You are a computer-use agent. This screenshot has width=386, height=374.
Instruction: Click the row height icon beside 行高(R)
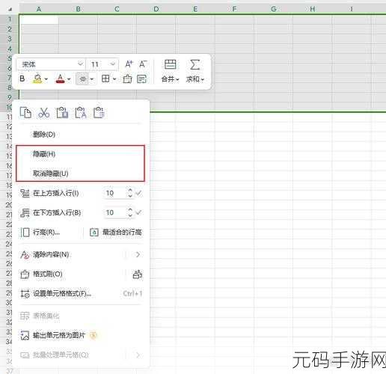coord(25,232)
